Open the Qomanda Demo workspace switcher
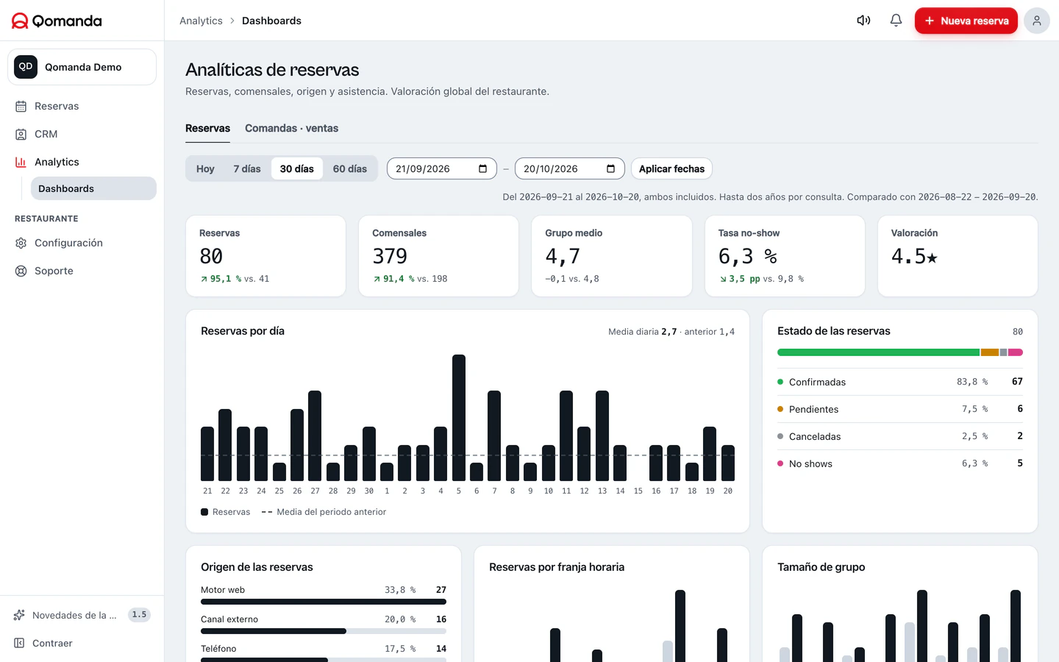Image resolution: width=1059 pixels, height=662 pixels. [82, 67]
